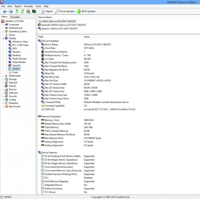This screenshot has height=199, width=200.
Task: Expand the Computer node arrow
Action: (3, 25)
